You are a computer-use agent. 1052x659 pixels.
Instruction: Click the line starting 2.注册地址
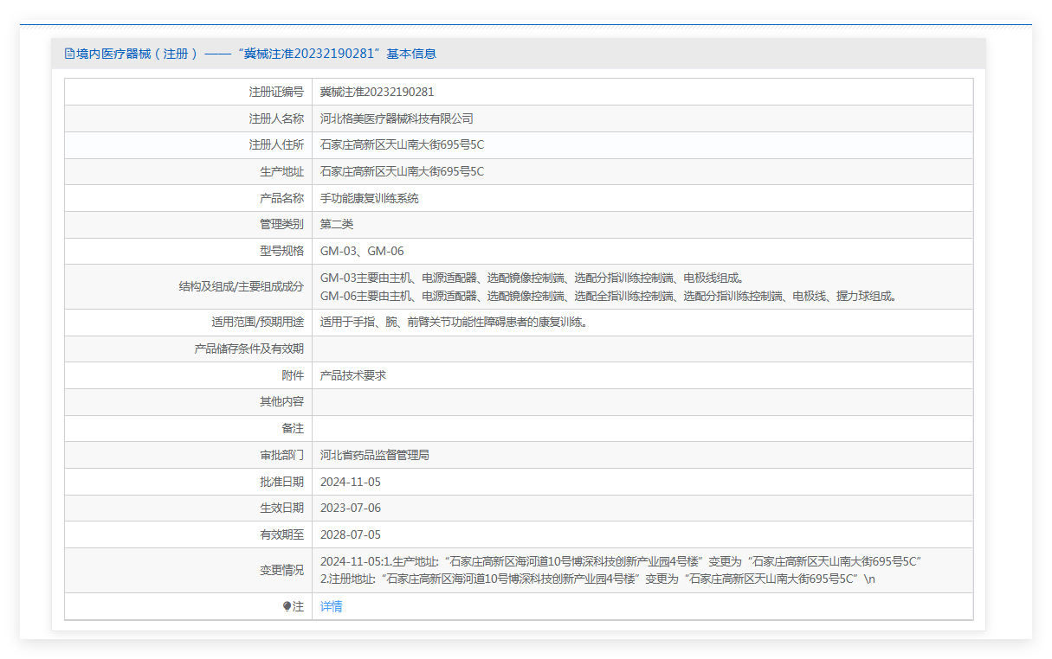pos(598,579)
